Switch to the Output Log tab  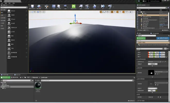tap(17, 75)
